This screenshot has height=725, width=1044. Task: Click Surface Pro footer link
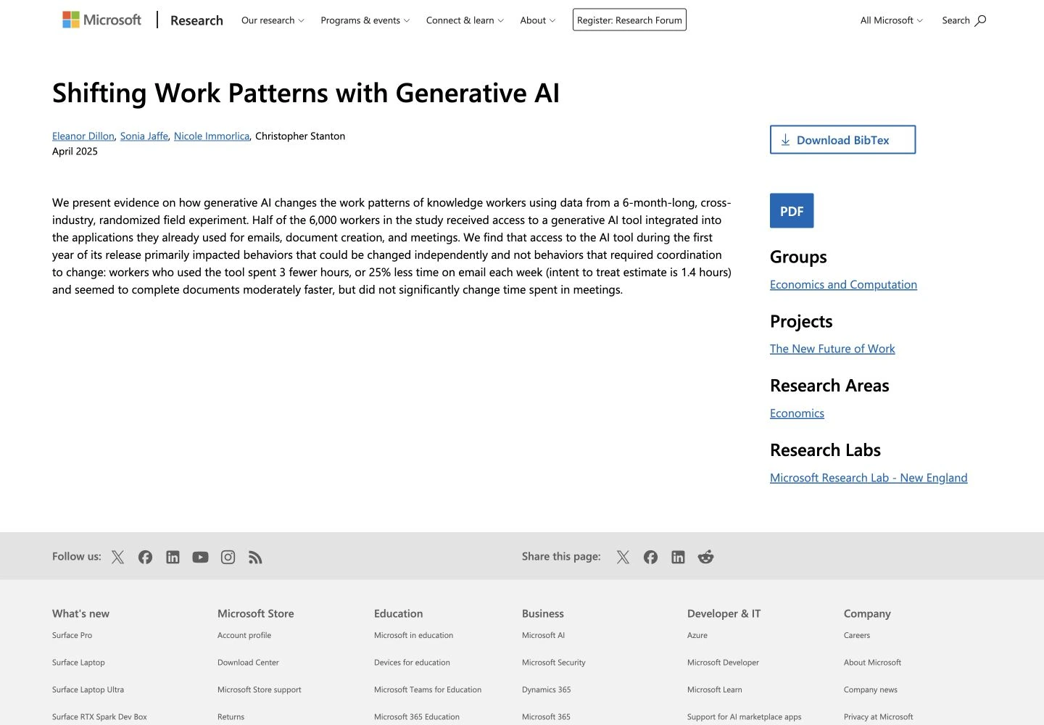[x=72, y=635]
